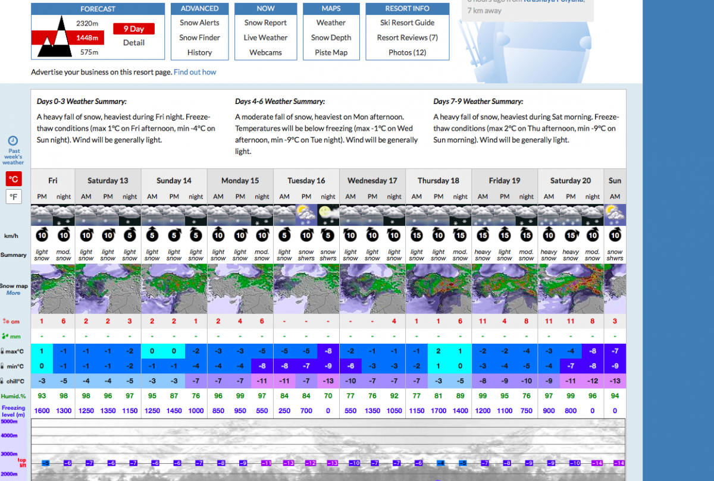Screen dimensions: 714x481
Task: Open the Piste Map link
Action: [331, 52]
